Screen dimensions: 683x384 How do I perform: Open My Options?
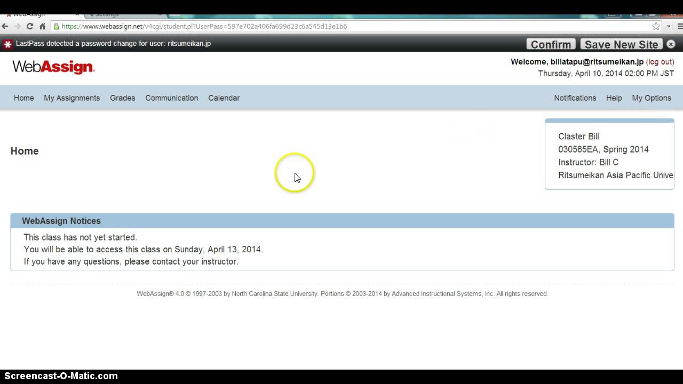click(x=652, y=98)
